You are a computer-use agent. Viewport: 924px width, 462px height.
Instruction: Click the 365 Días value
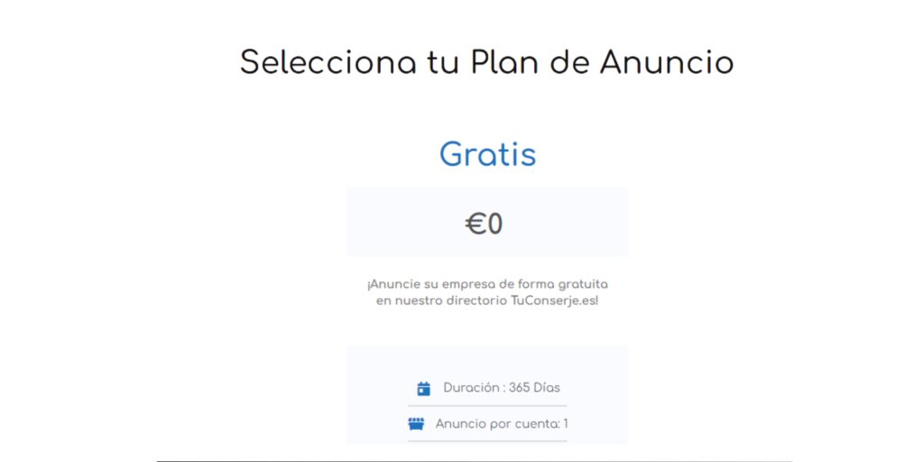pos(534,388)
